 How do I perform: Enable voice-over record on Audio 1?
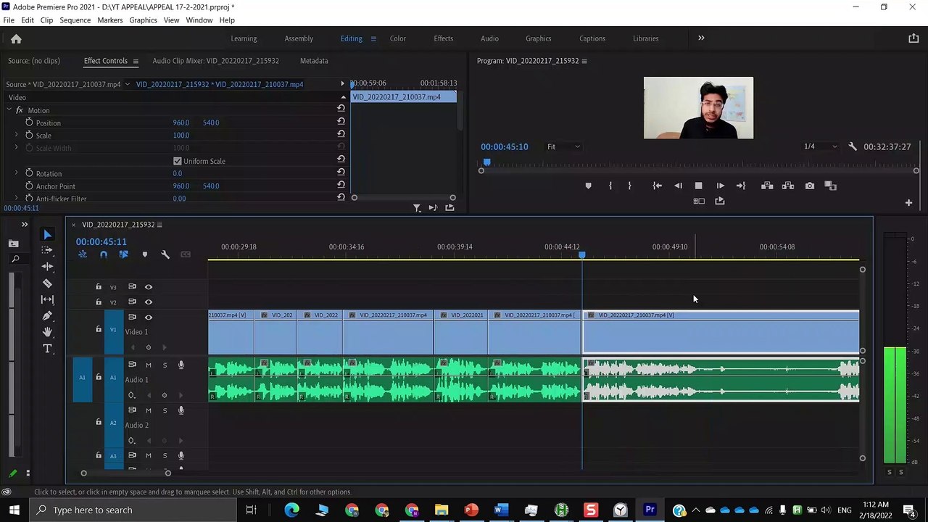point(181,365)
